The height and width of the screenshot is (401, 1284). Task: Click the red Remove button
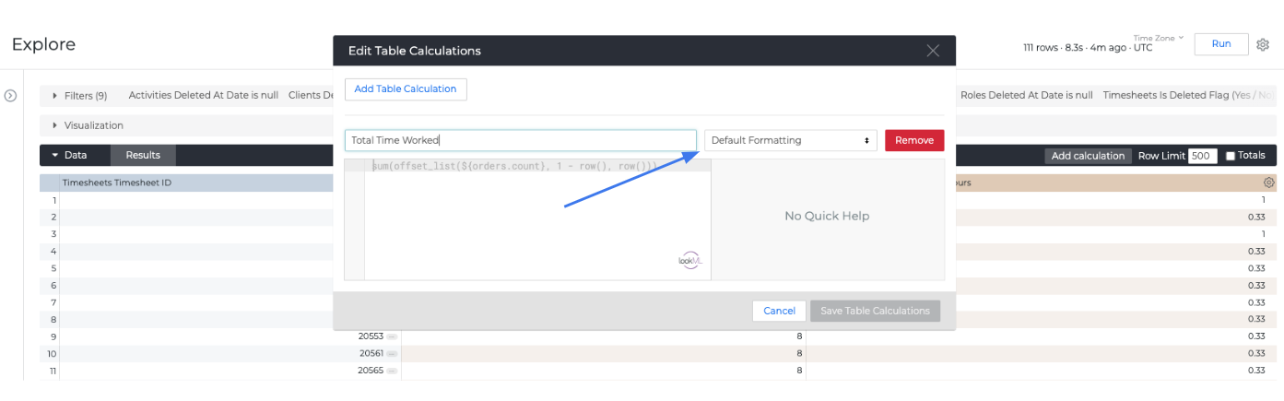coord(914,140)
